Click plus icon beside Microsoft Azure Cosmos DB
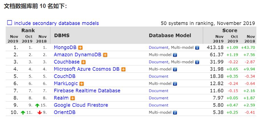This screenshot has width=264, height=120. [123, 70]
